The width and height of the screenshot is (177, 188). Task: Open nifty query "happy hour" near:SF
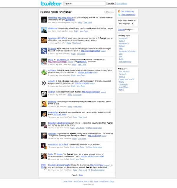(x=127, y=79)
